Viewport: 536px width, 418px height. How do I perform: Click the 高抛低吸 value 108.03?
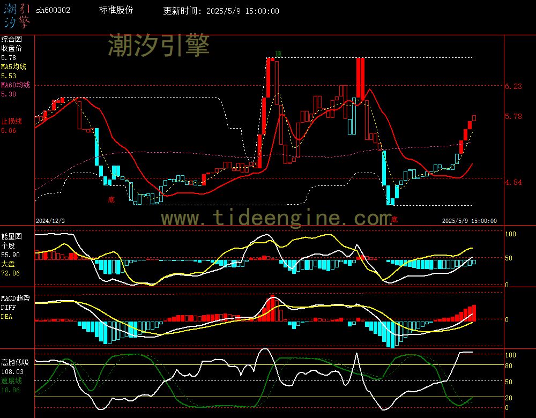pyautogui.click(x=12, y=372)
